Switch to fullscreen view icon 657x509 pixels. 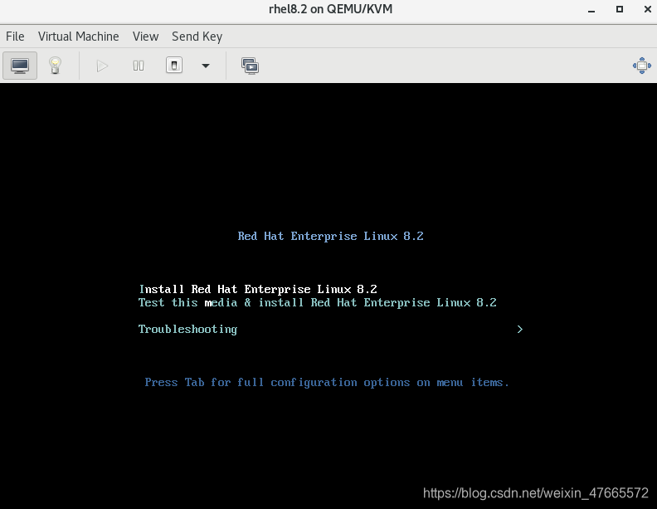(641, 66)
